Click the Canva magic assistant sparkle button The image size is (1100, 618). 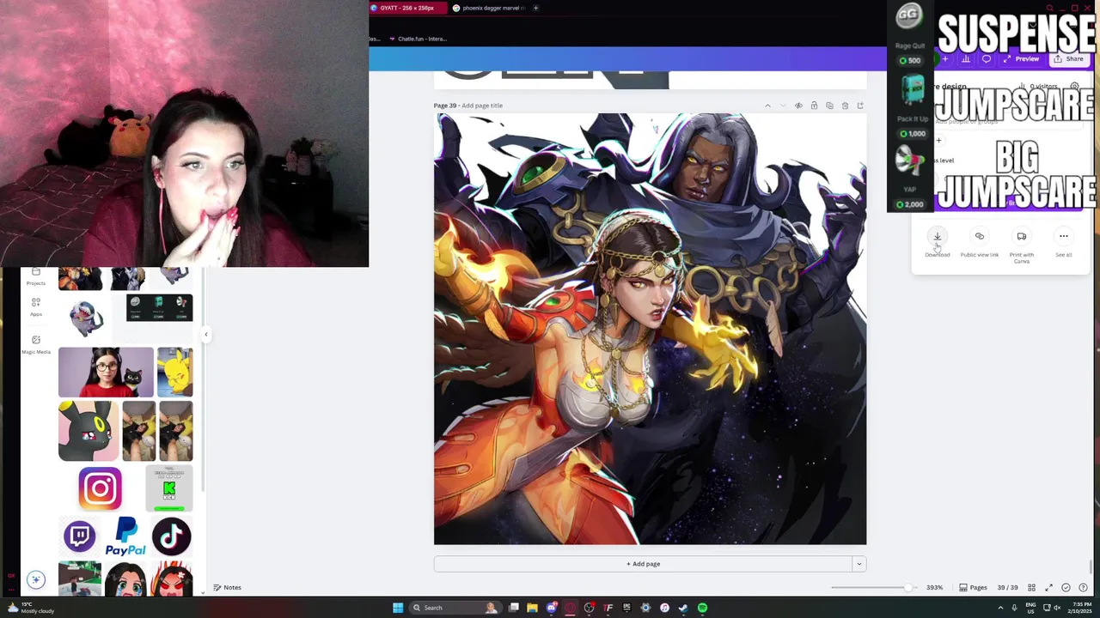[36, 580]
